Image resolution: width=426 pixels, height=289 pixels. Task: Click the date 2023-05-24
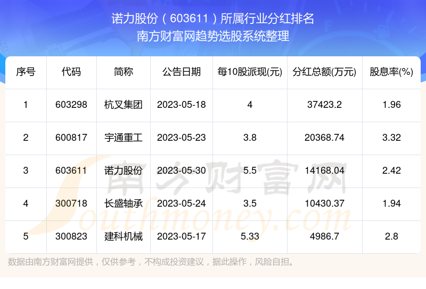coord(182,203)
